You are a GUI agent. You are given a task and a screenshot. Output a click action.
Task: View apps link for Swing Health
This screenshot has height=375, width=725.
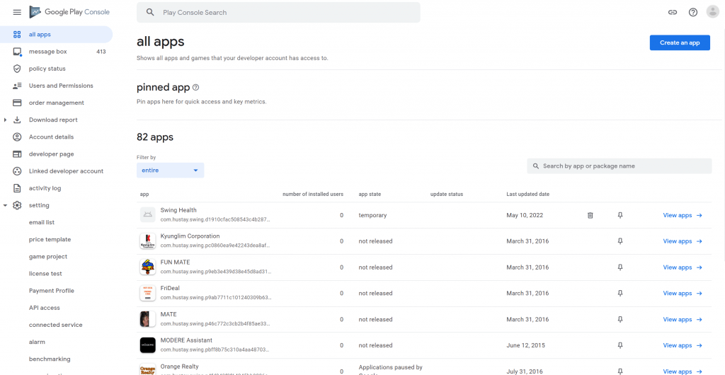(x=683, y=215)
